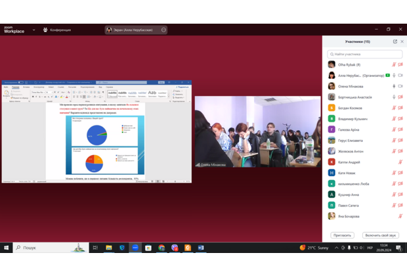
Task: Click the camera-off icon for кильмишенко Люба
Action: [x=400, y=184]
